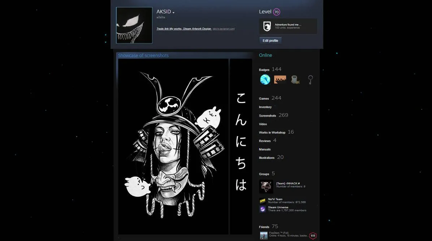Click the [Team] -INHACK # group logo
Image resolution: width=432 pixels, height=241 pixels.
[266, 187]
